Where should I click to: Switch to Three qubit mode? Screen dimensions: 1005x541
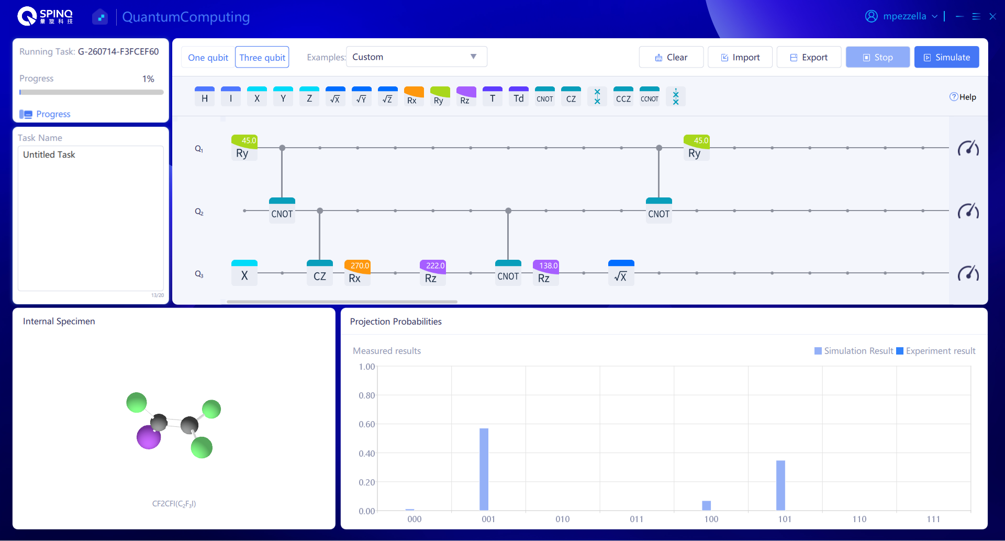point(262,57)
